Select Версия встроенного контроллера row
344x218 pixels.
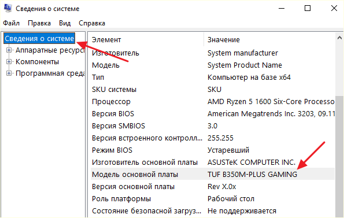pos(213,138)
